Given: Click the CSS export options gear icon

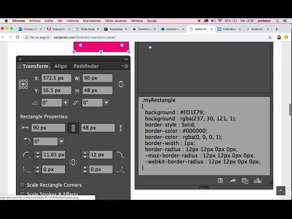Looking at the screenshot, I should pos(257,181).
